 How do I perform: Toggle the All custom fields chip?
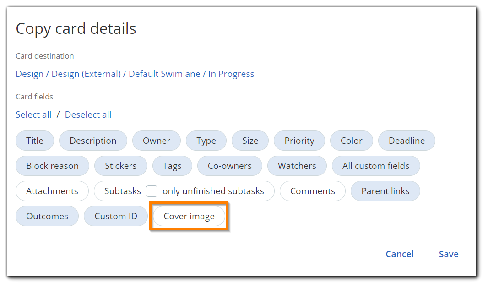[x=376, y=166]
